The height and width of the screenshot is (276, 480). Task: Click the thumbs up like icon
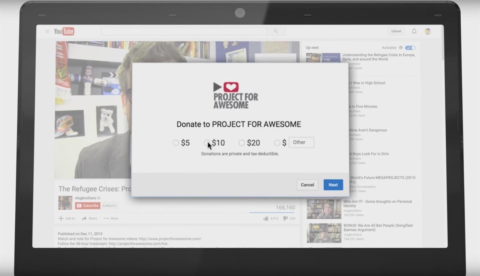(x=266, y=218)
